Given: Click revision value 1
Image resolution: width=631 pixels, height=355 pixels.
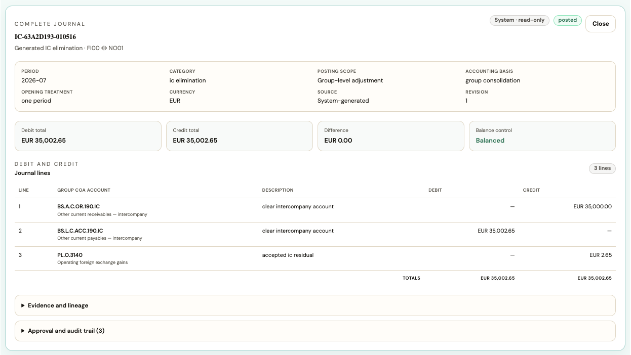Looking at the screenshot, I should (466, 101).
